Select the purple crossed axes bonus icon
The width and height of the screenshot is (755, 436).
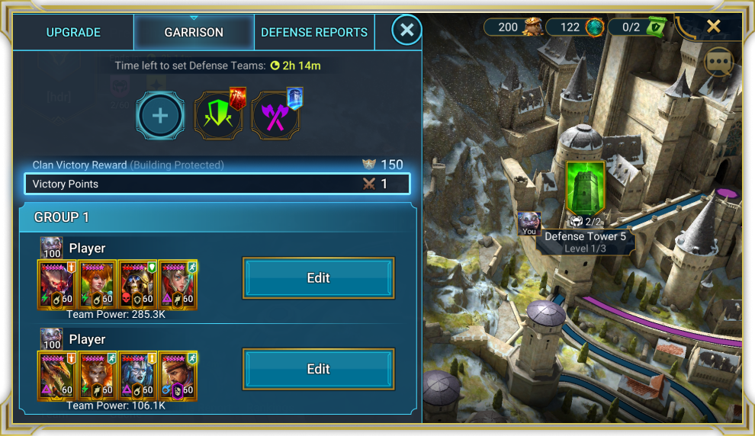coord(276,114)
